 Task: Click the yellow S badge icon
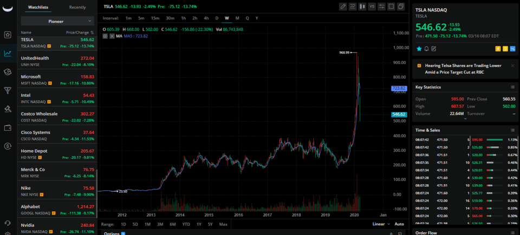tap(505, 49)
